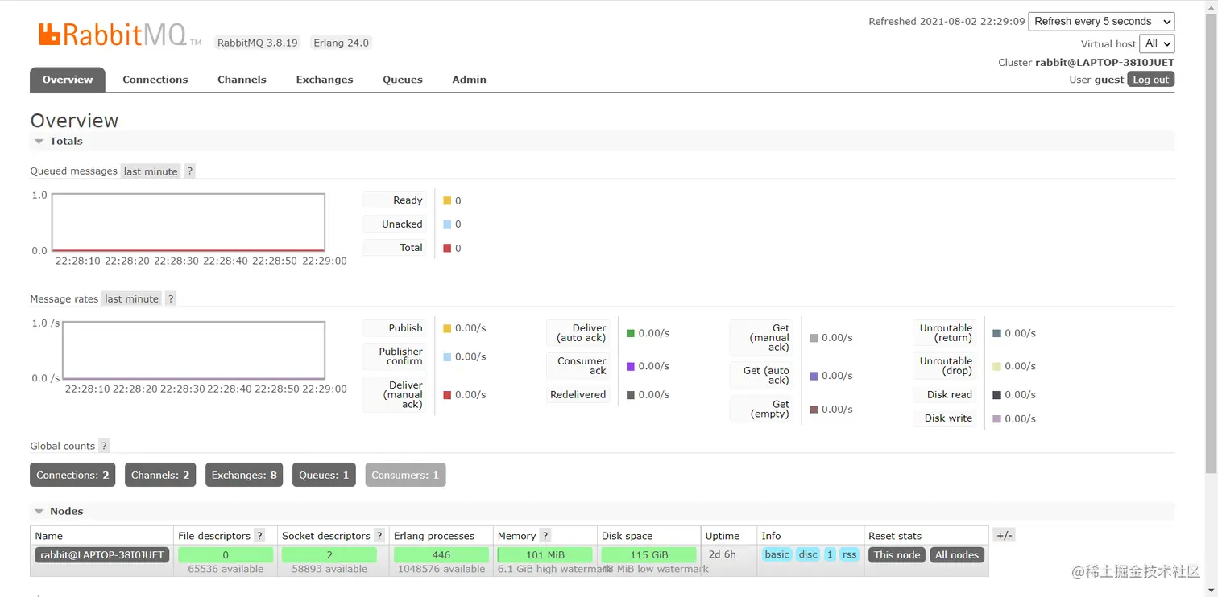Open node rabbit@LAPTOP-38I0JUET details
Image resolution: width=1218 pixels, height=597 pixels.
tap(102, 555)
